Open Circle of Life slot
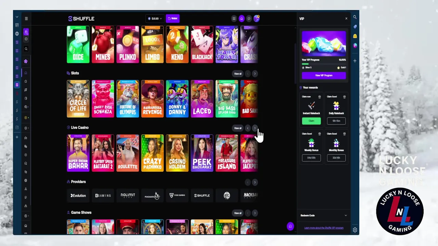The image size is (438, 246). tap(78, 99)
